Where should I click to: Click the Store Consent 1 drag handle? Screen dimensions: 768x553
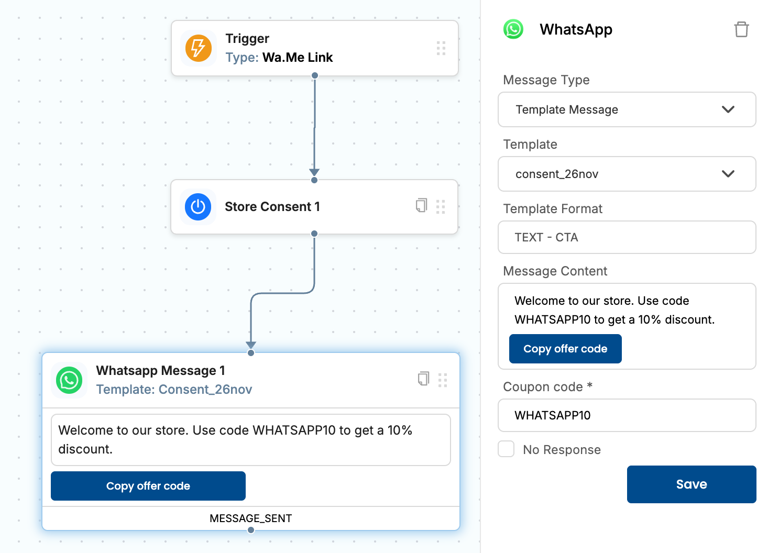(441, 207)
